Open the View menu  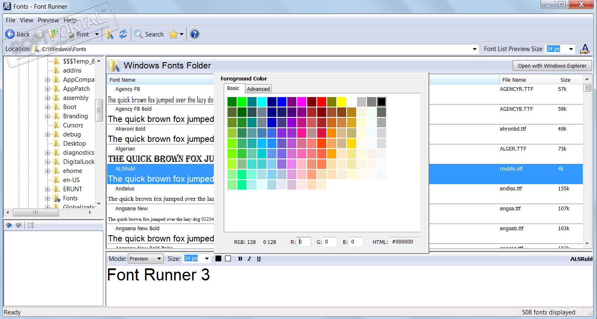point(27,20)
